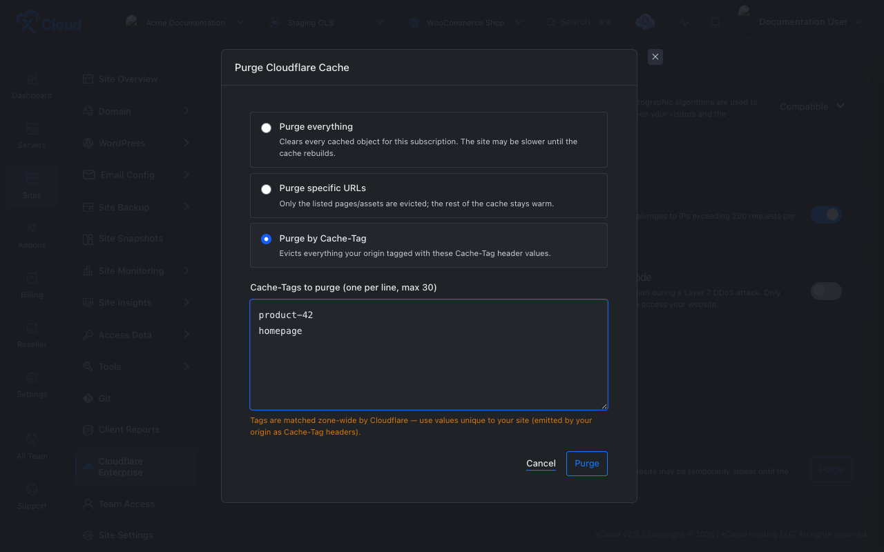The height and width of the screenshot is (552, 884).
Task: Click the xCloud logo
Action: 49,23
